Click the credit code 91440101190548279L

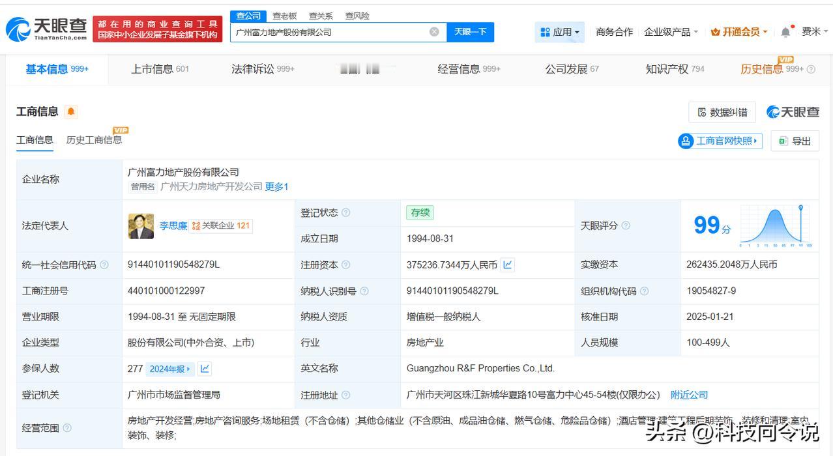pyautogui.click(x=173, y=264)
